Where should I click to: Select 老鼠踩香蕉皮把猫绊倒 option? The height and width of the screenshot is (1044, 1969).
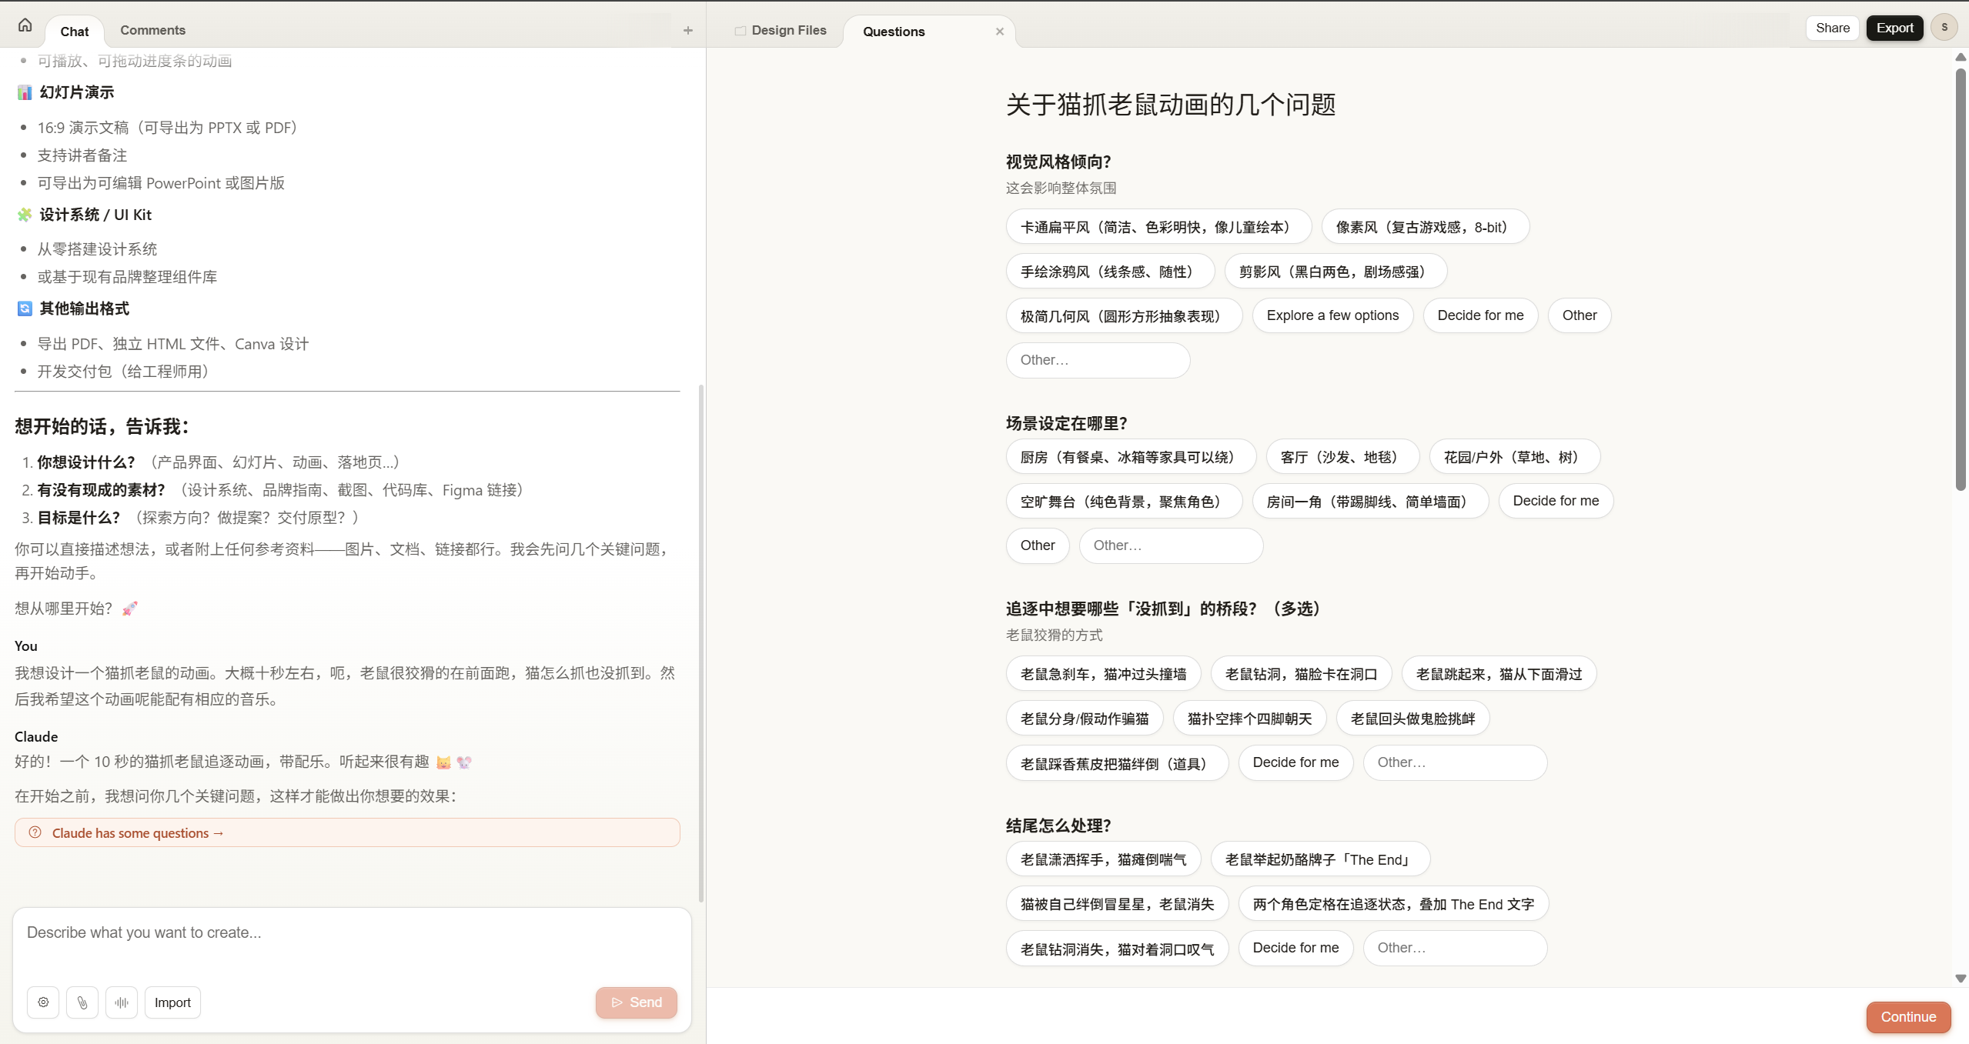click(x=1117, y=763)
